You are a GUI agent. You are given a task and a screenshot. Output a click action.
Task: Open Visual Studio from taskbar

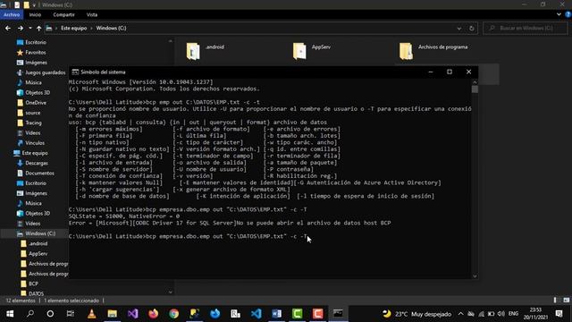coord(133,314)
